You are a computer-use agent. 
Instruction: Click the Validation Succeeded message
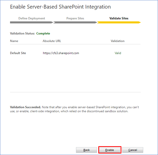pyautogui.click(x=26, y=107)
